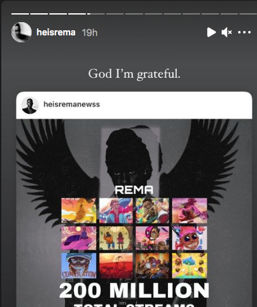Viewport: 257px width, 307px height.
Task: Open heisrema profile picture
Action: 21,32
